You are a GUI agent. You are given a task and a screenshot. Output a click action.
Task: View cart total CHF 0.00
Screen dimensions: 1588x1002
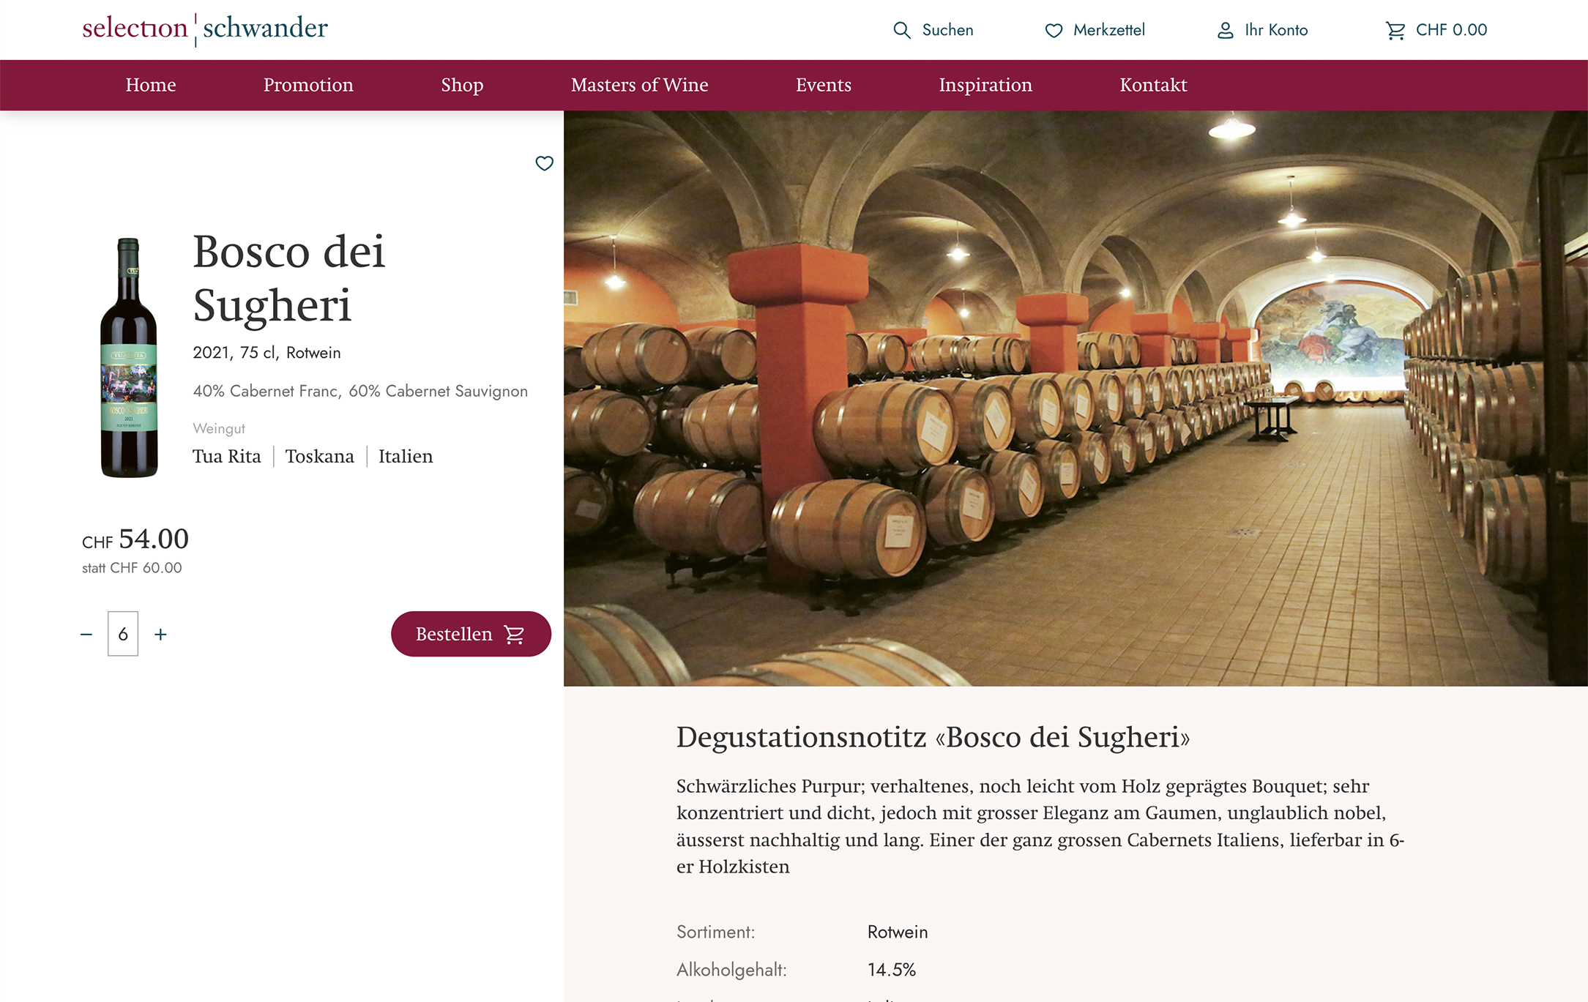[1451, 30]
